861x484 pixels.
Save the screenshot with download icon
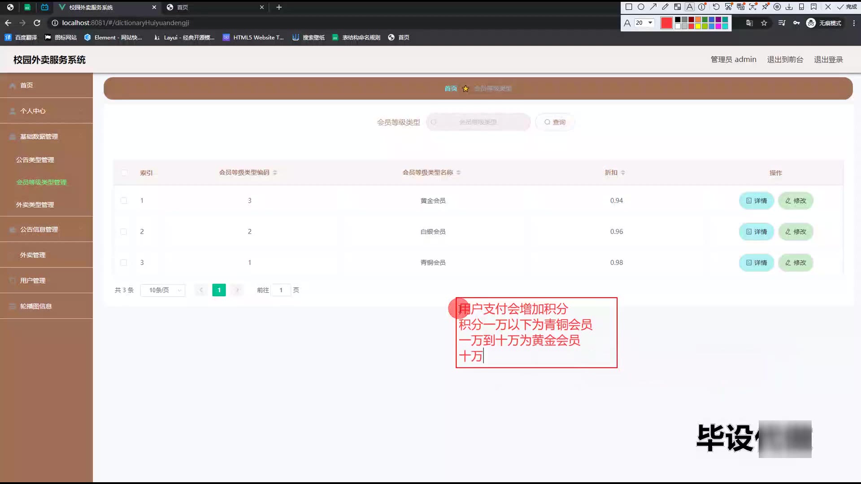(x=789, y=7)
